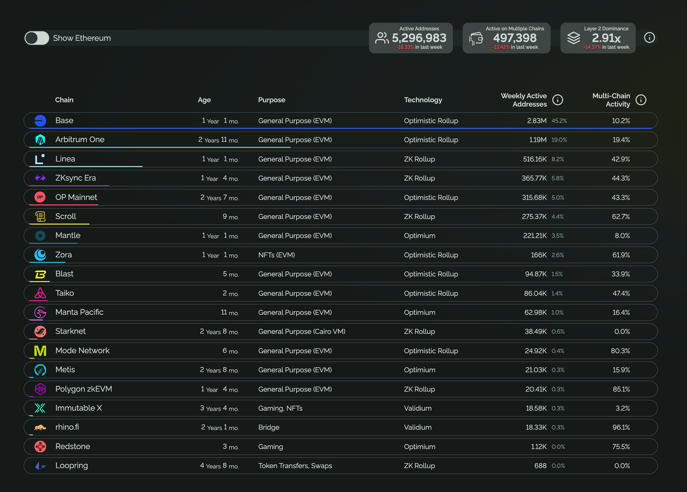Select the Mantle chain name
Viewport: 687px width, 492px height.
click(68, 235)
